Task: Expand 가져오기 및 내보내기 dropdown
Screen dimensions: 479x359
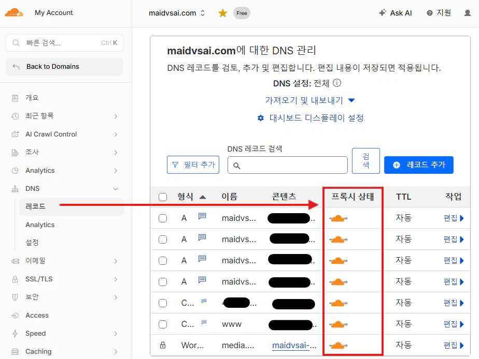Action: point(310,100)
